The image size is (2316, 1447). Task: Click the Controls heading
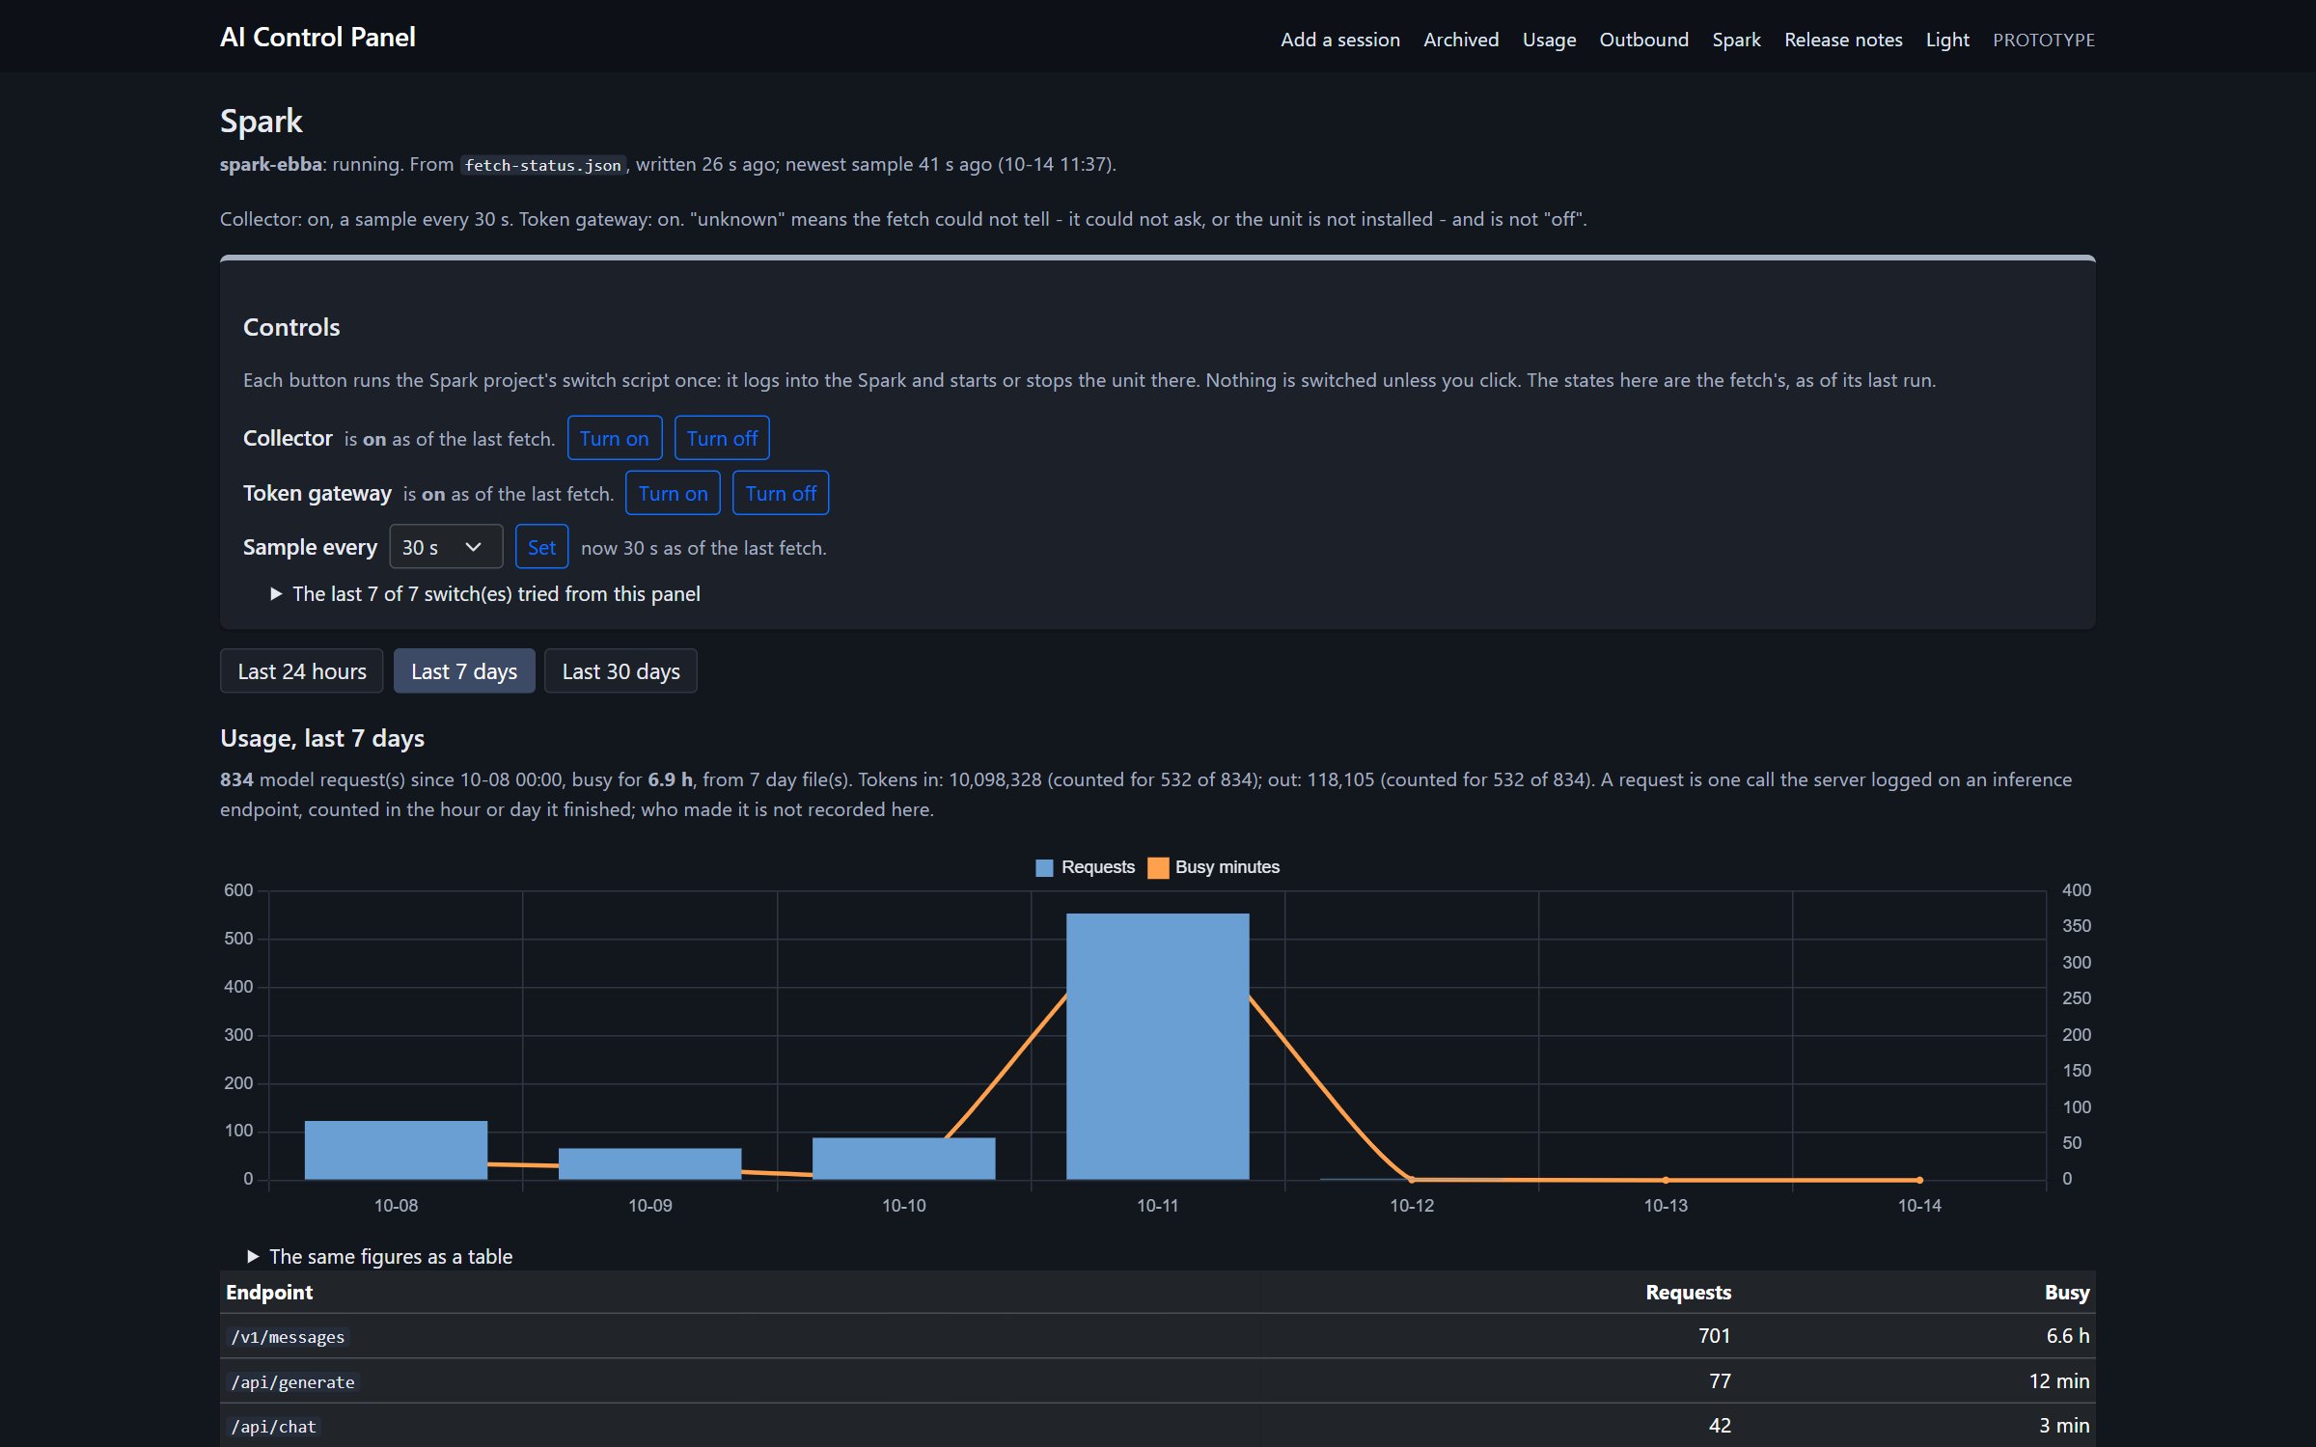(291, 327)
